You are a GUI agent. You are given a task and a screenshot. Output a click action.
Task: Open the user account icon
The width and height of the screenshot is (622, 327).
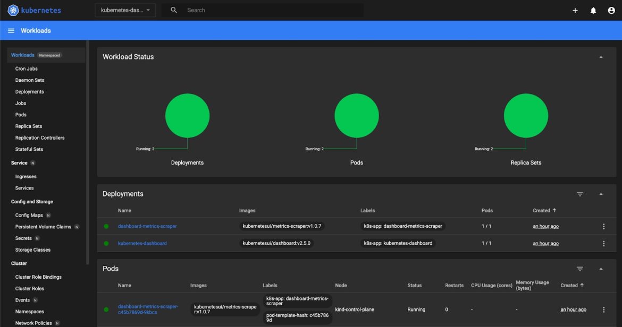(x=611, y=10)
